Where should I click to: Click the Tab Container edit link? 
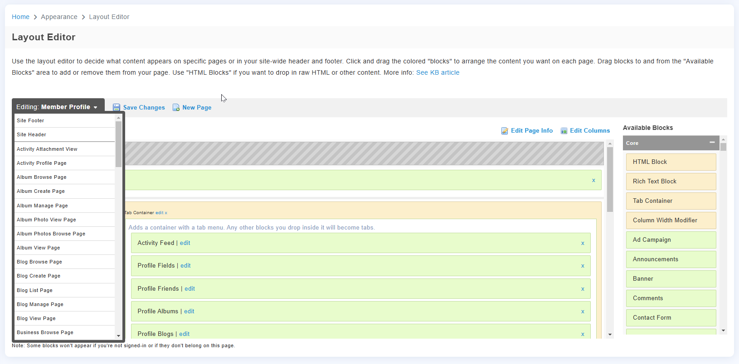click(159, 213)
